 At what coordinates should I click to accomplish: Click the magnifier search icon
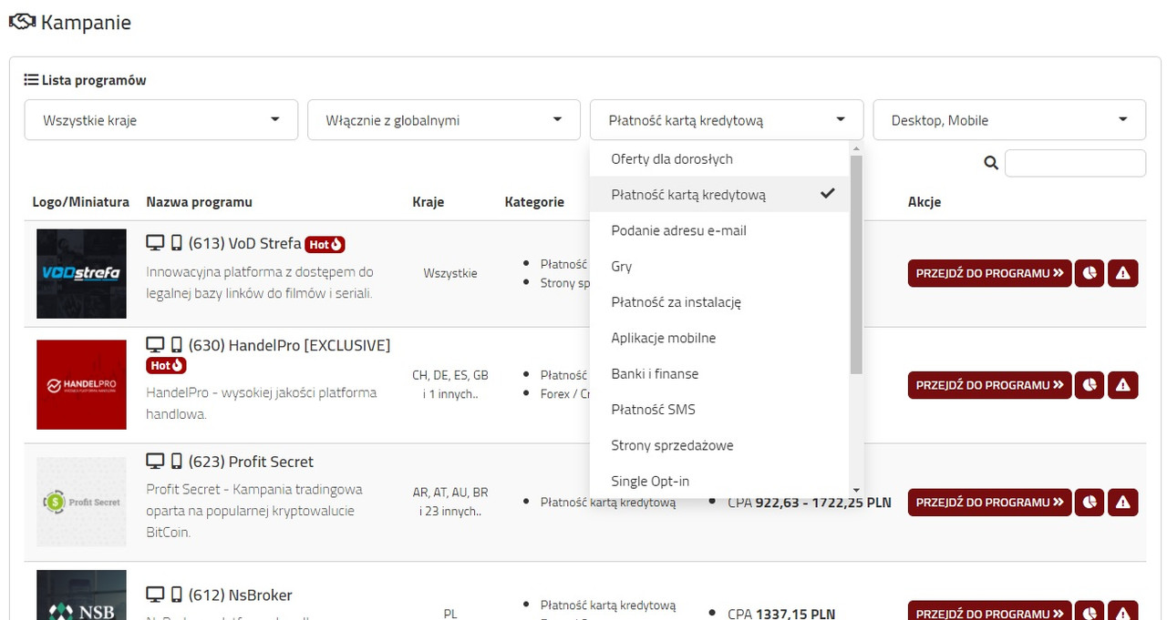[991, 163]
